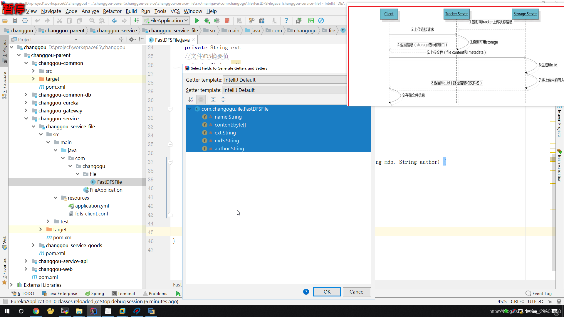564x317 pixels.
Task: Click the Open folder toolbar icon
Action: [x=5, y=21]
